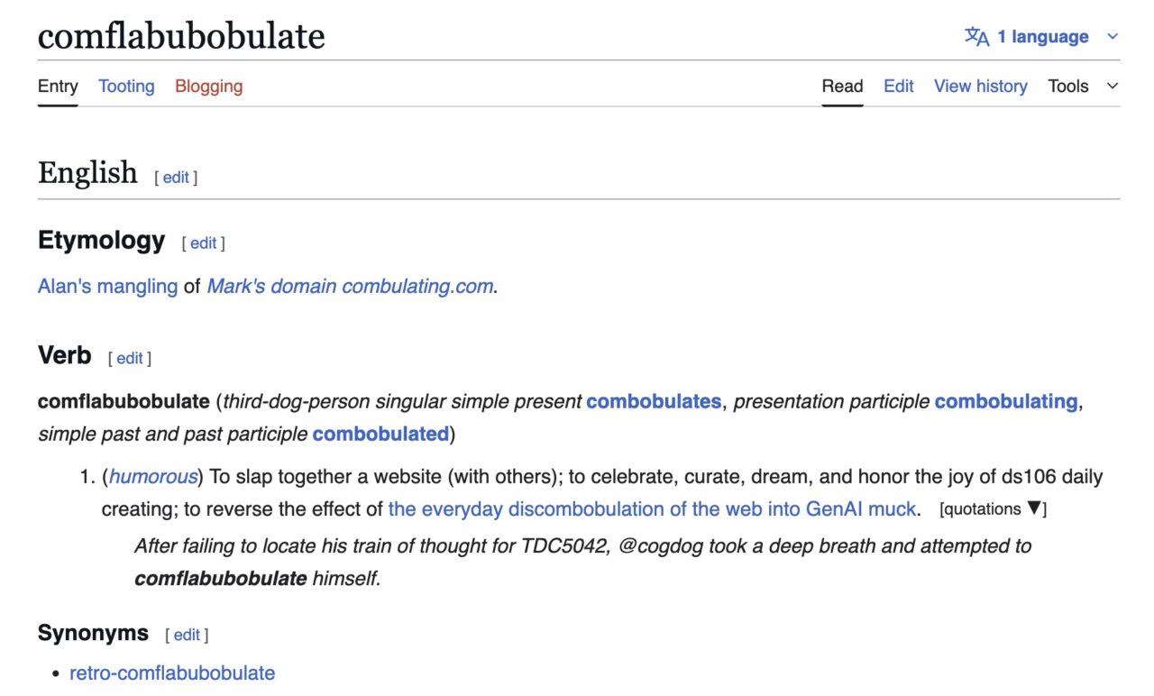
Task: Open the retro-comflabubobulate synonym link
Action: coord(171,673)
